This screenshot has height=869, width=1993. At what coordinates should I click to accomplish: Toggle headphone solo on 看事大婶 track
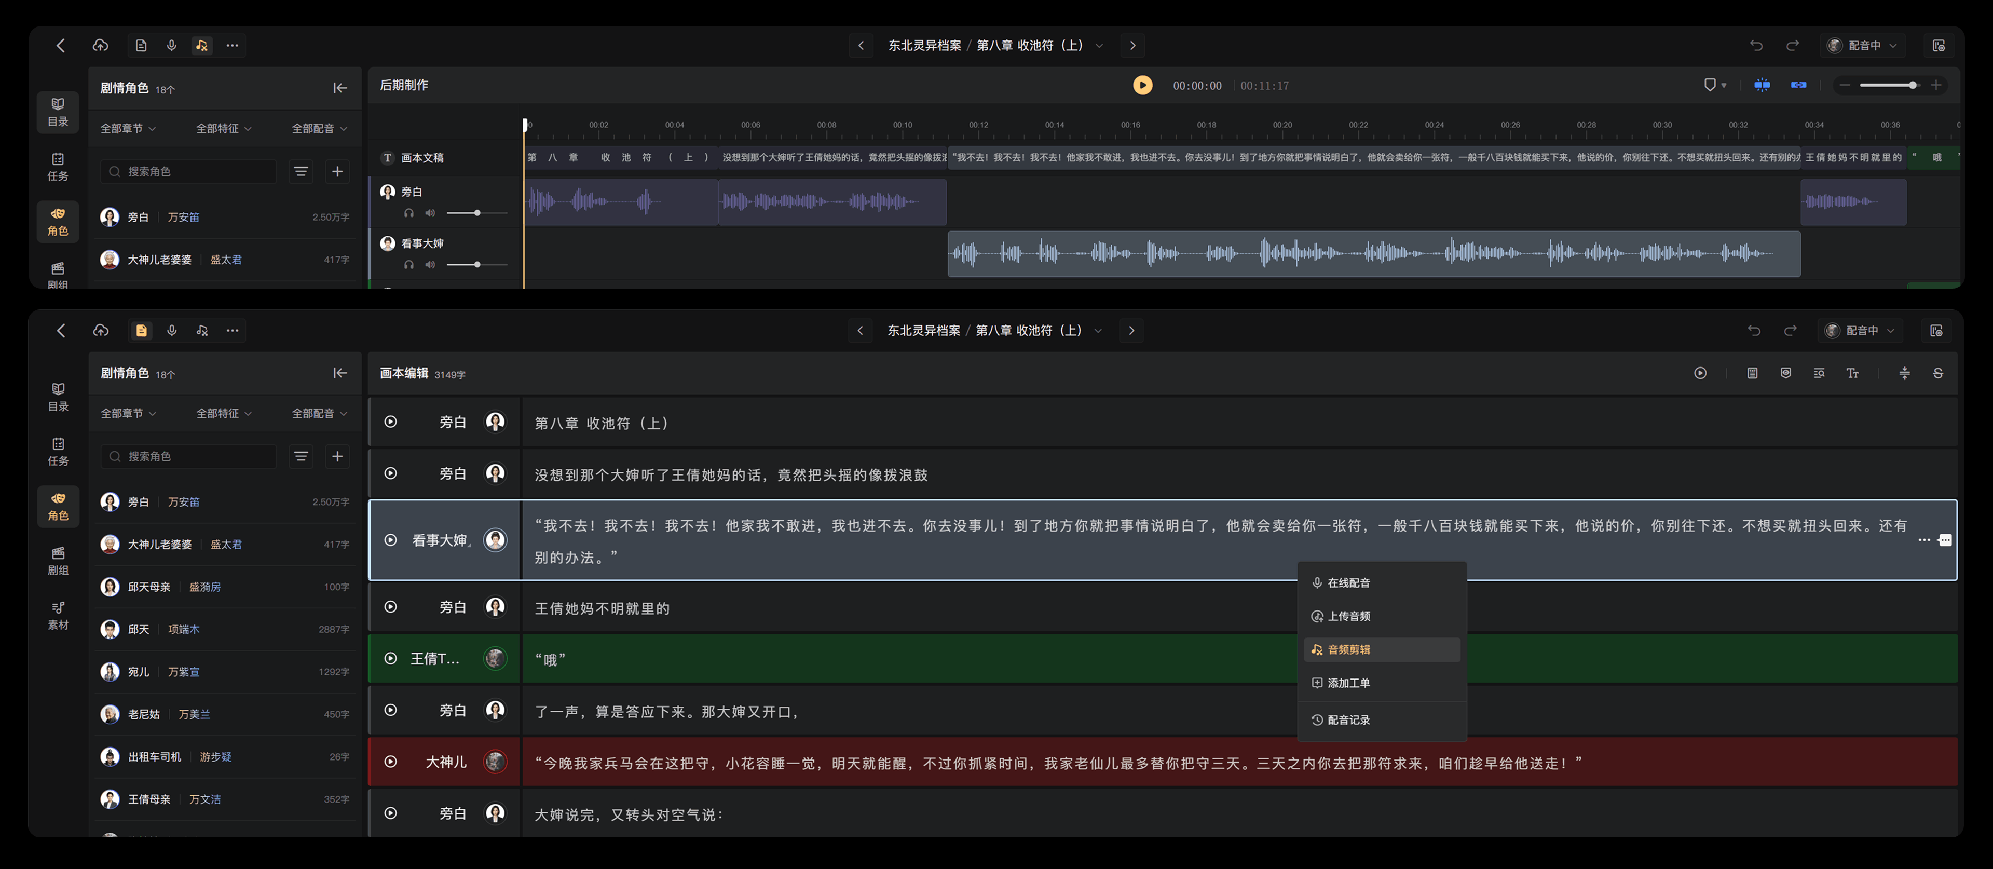click(408, 265)
